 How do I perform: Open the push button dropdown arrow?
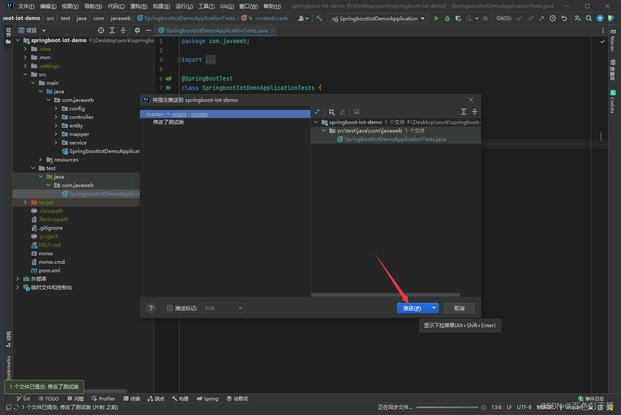point(434,308)
